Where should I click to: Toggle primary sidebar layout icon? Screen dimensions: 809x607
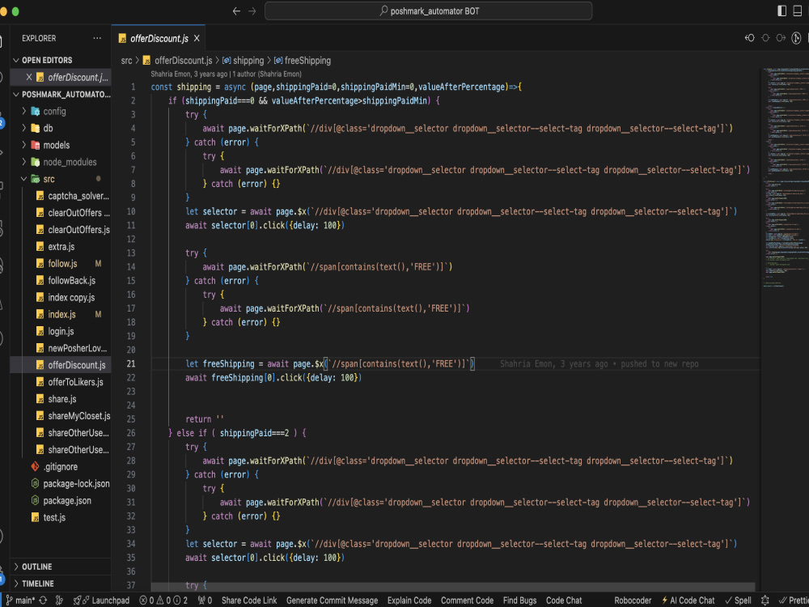coord(782,11)
